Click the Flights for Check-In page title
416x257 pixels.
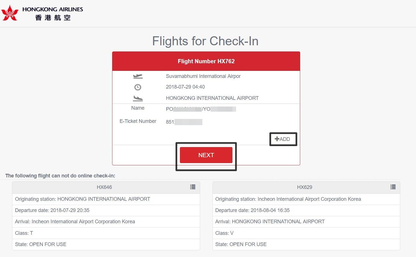pyautogui.click(x=205, y=41)
